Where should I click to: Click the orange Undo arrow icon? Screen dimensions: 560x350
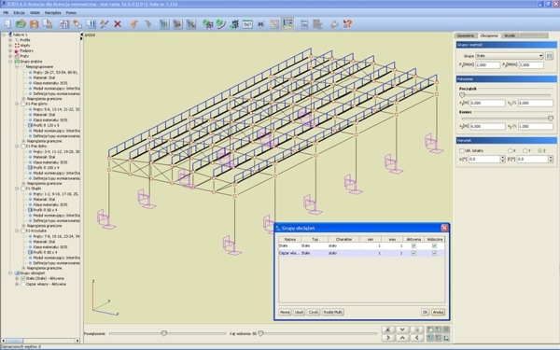click(133, 24)
